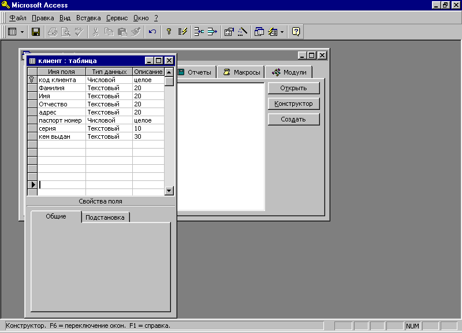Click data type cell of 'паспорт номер'
The height and width of the screenshot is (333, 462).
click(109, 120)
